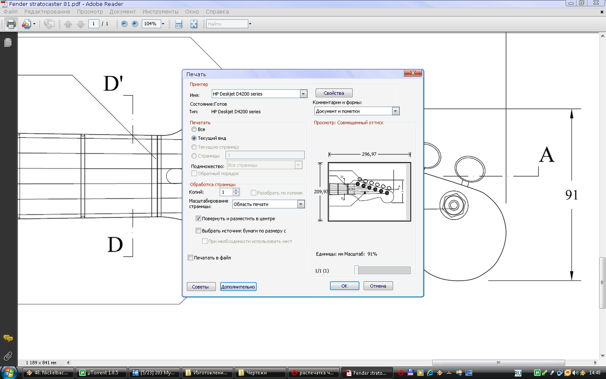Screen dimensions: 606x379
Task: Decrease copies with the spinner down arrow
Action: (236, 194)
